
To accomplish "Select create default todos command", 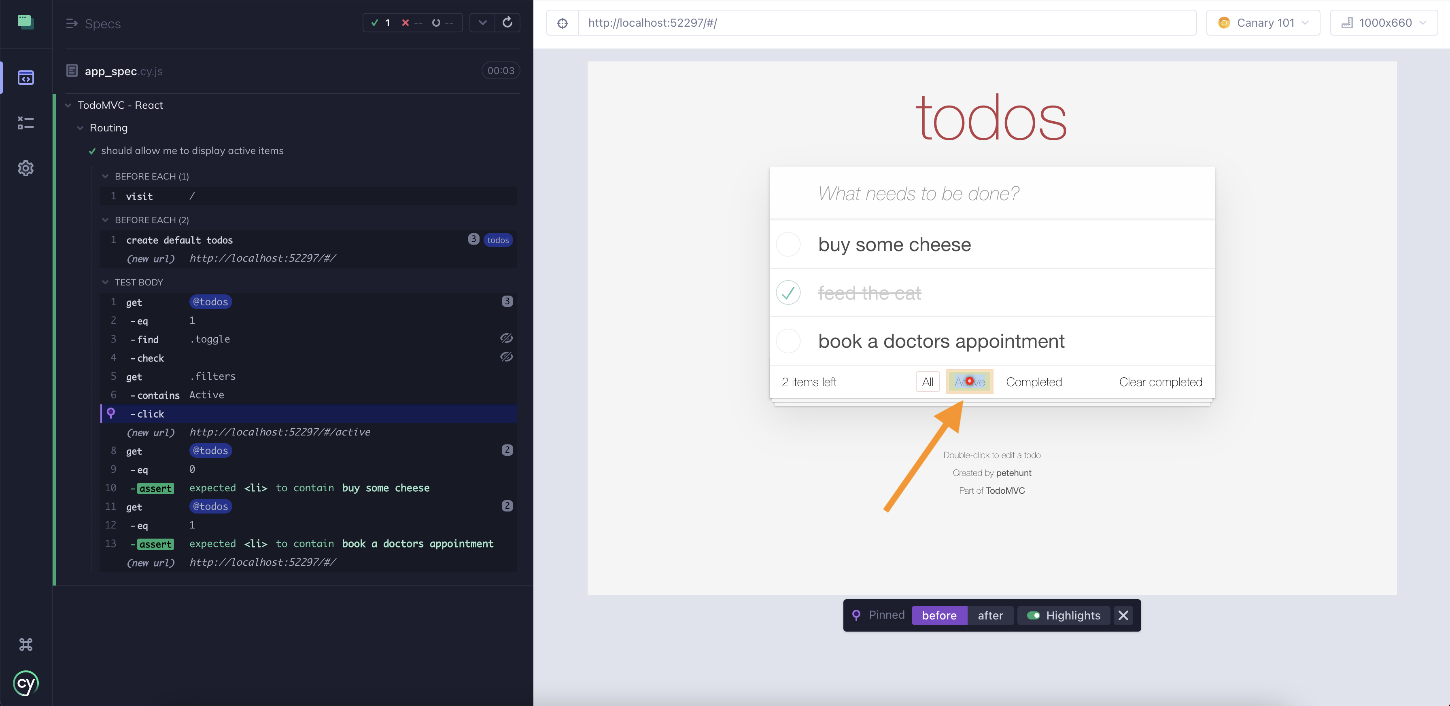I will tap(308, 240).
